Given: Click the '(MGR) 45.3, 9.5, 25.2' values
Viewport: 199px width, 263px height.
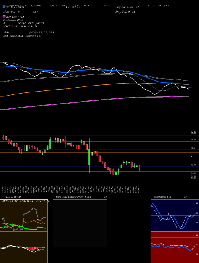Looking at the screenshot, I should tap(42, 33).
